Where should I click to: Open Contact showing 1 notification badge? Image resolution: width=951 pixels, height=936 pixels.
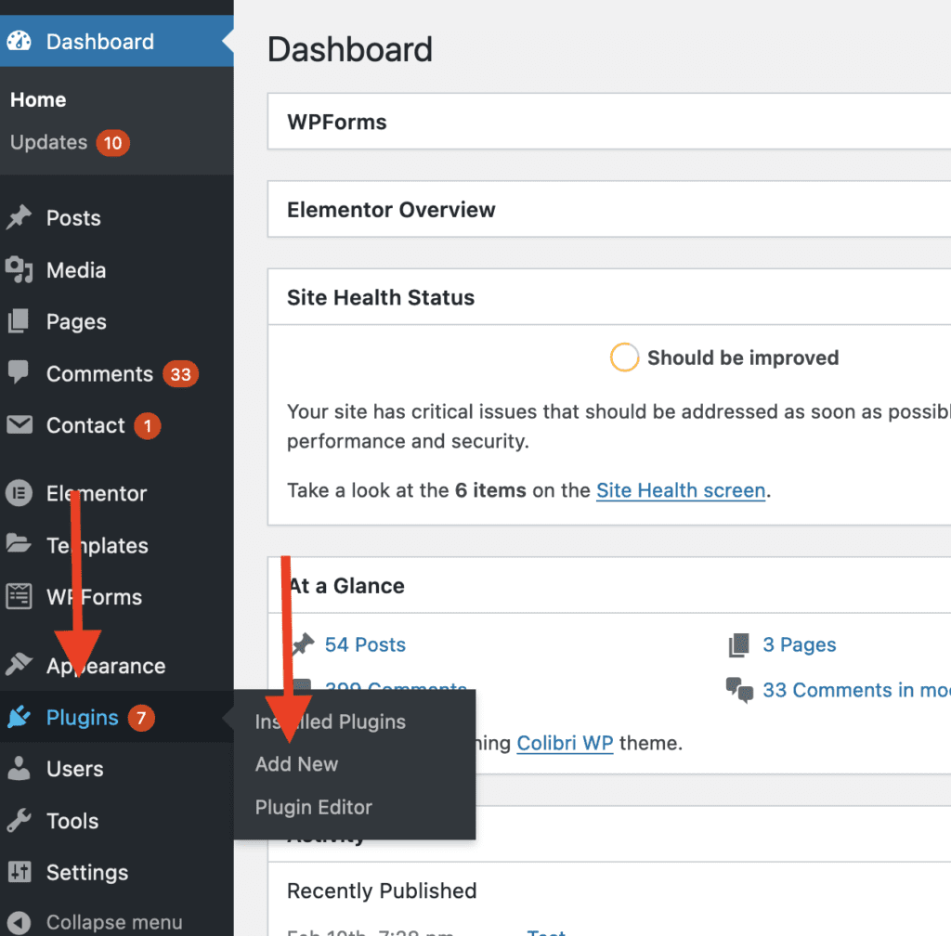coord(84,425)
